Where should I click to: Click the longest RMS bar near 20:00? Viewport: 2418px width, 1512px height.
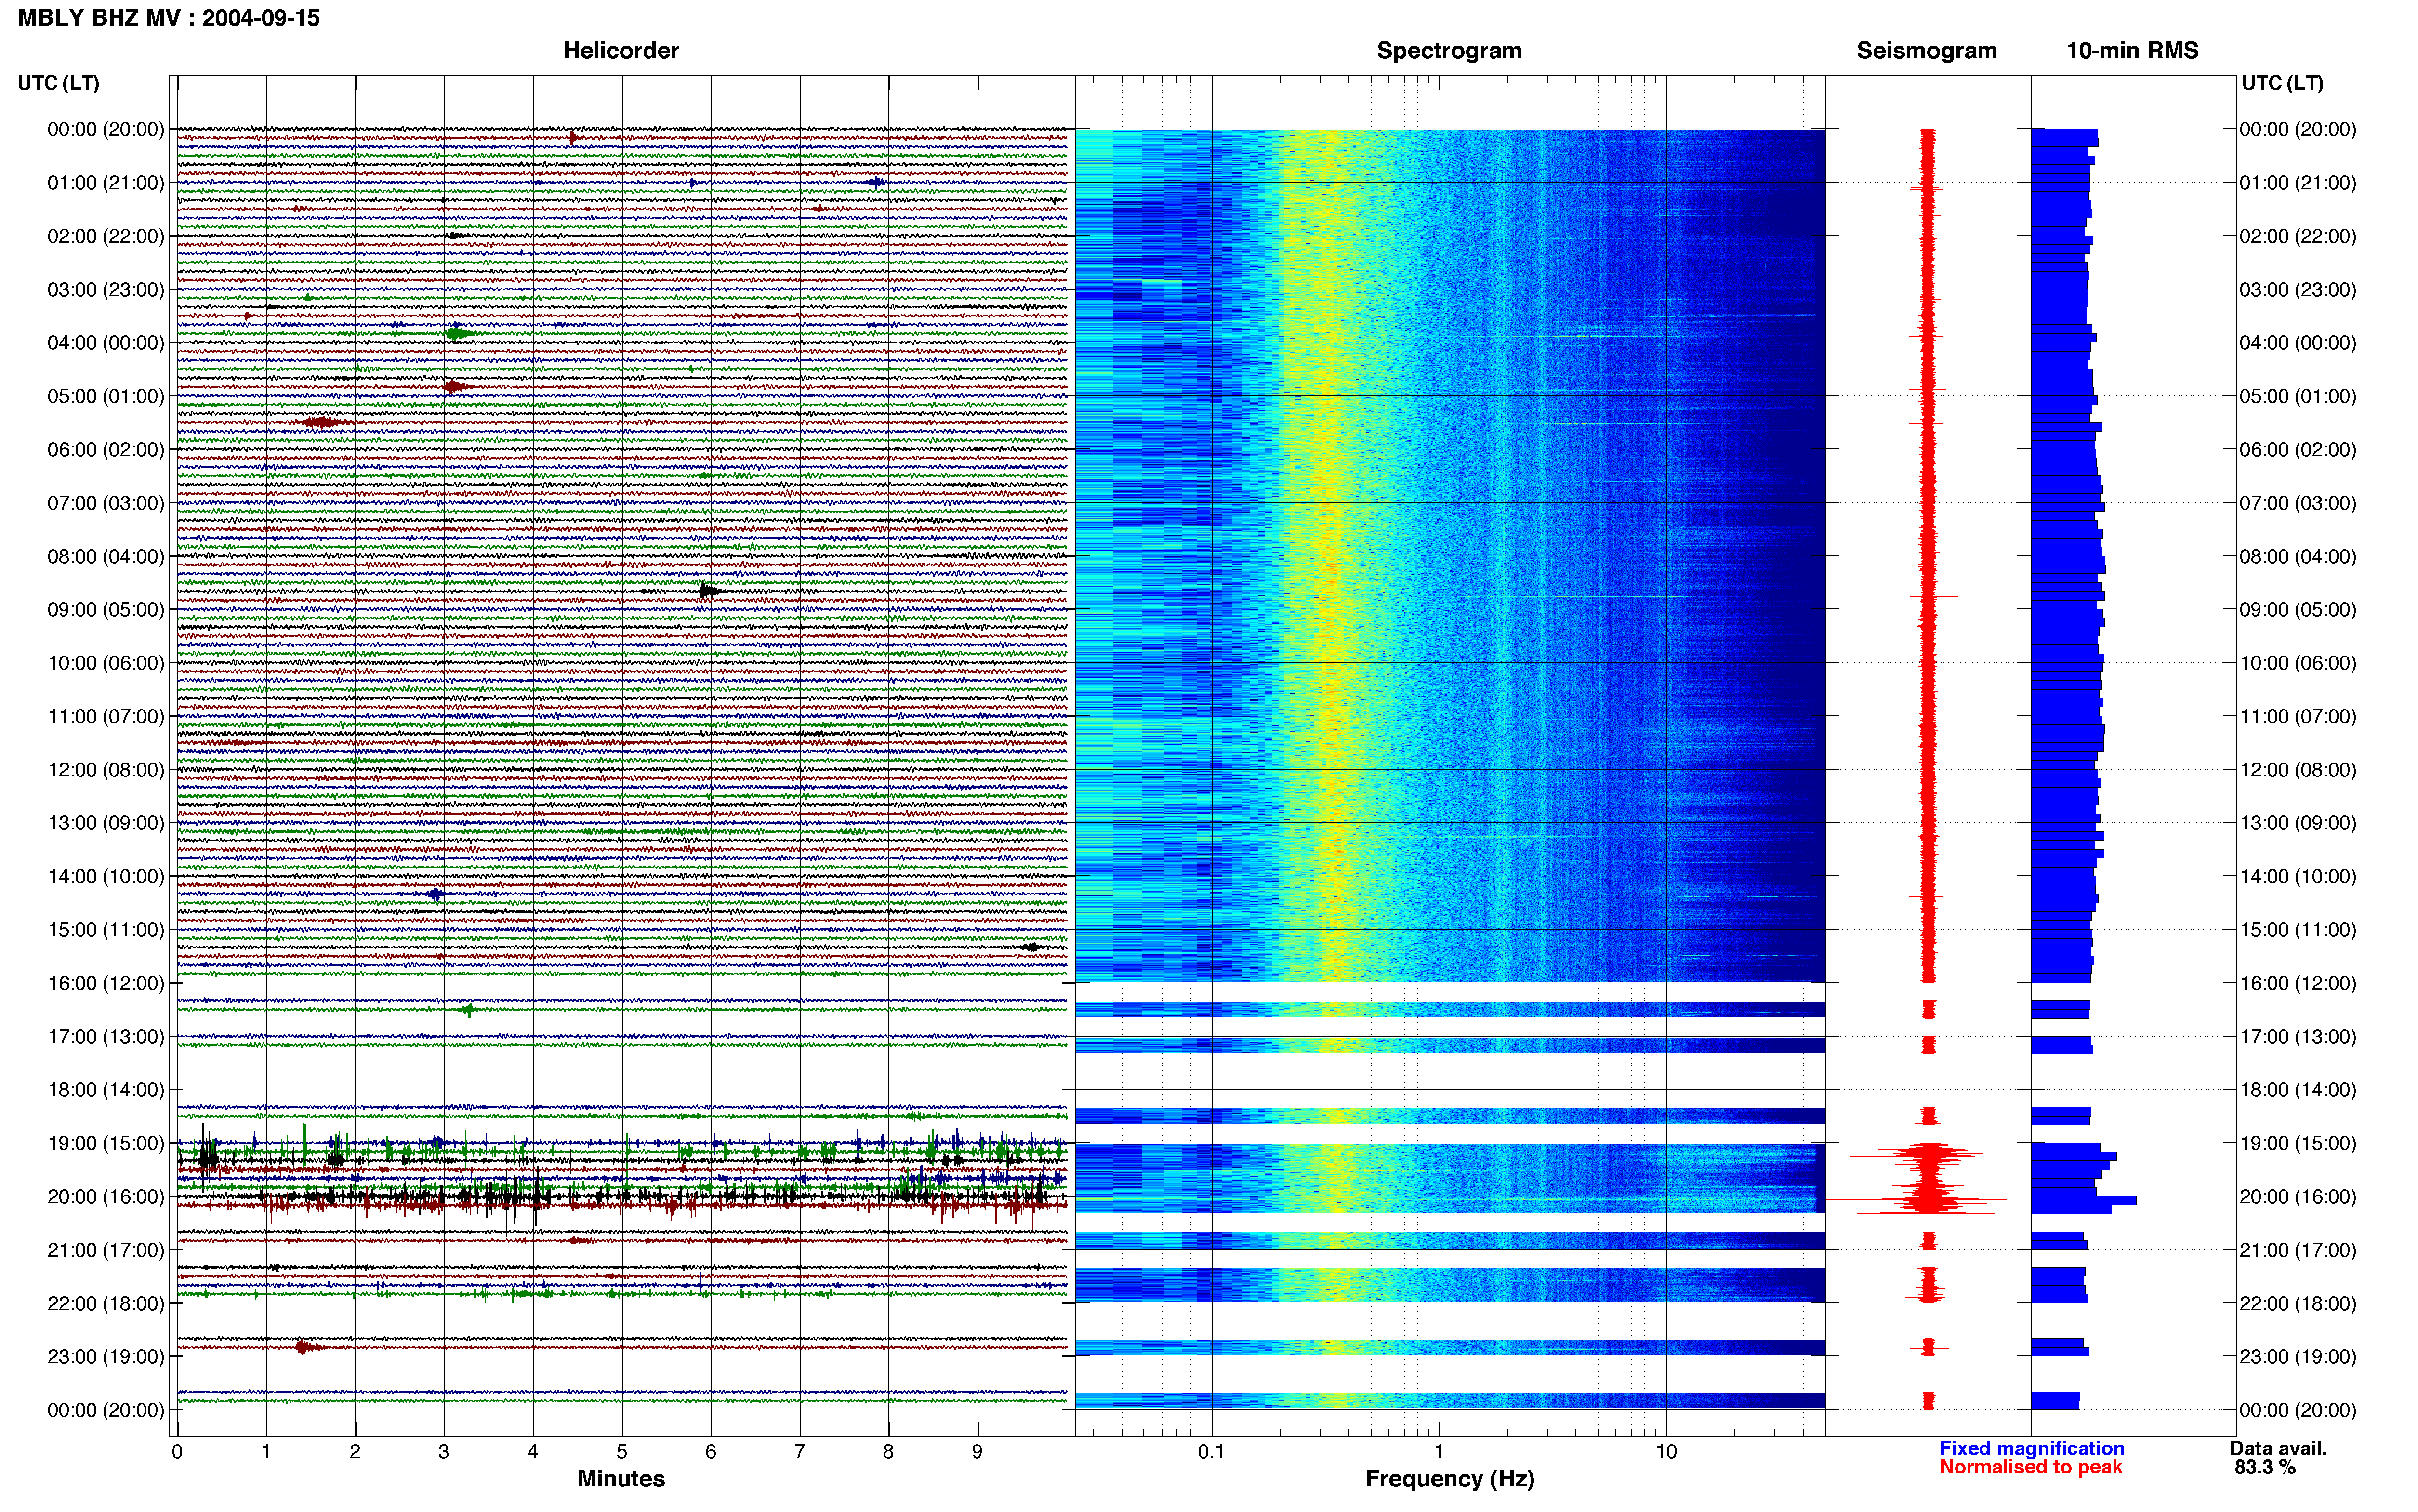2083,1200
